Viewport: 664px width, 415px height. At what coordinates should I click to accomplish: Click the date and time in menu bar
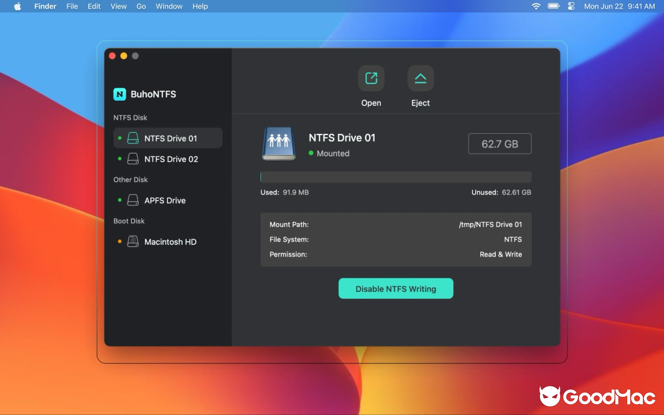619,6
